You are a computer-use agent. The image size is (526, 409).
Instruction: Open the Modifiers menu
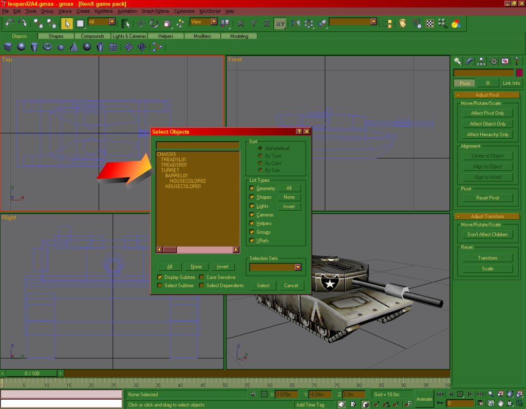pos(103,11)
